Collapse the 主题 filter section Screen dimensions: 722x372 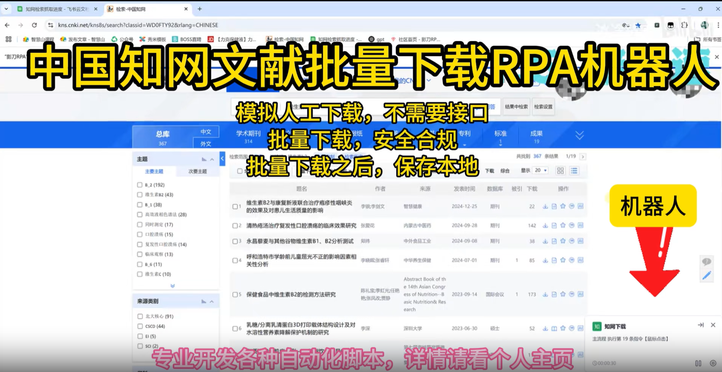pyautogui.click(x=212, y=160)
